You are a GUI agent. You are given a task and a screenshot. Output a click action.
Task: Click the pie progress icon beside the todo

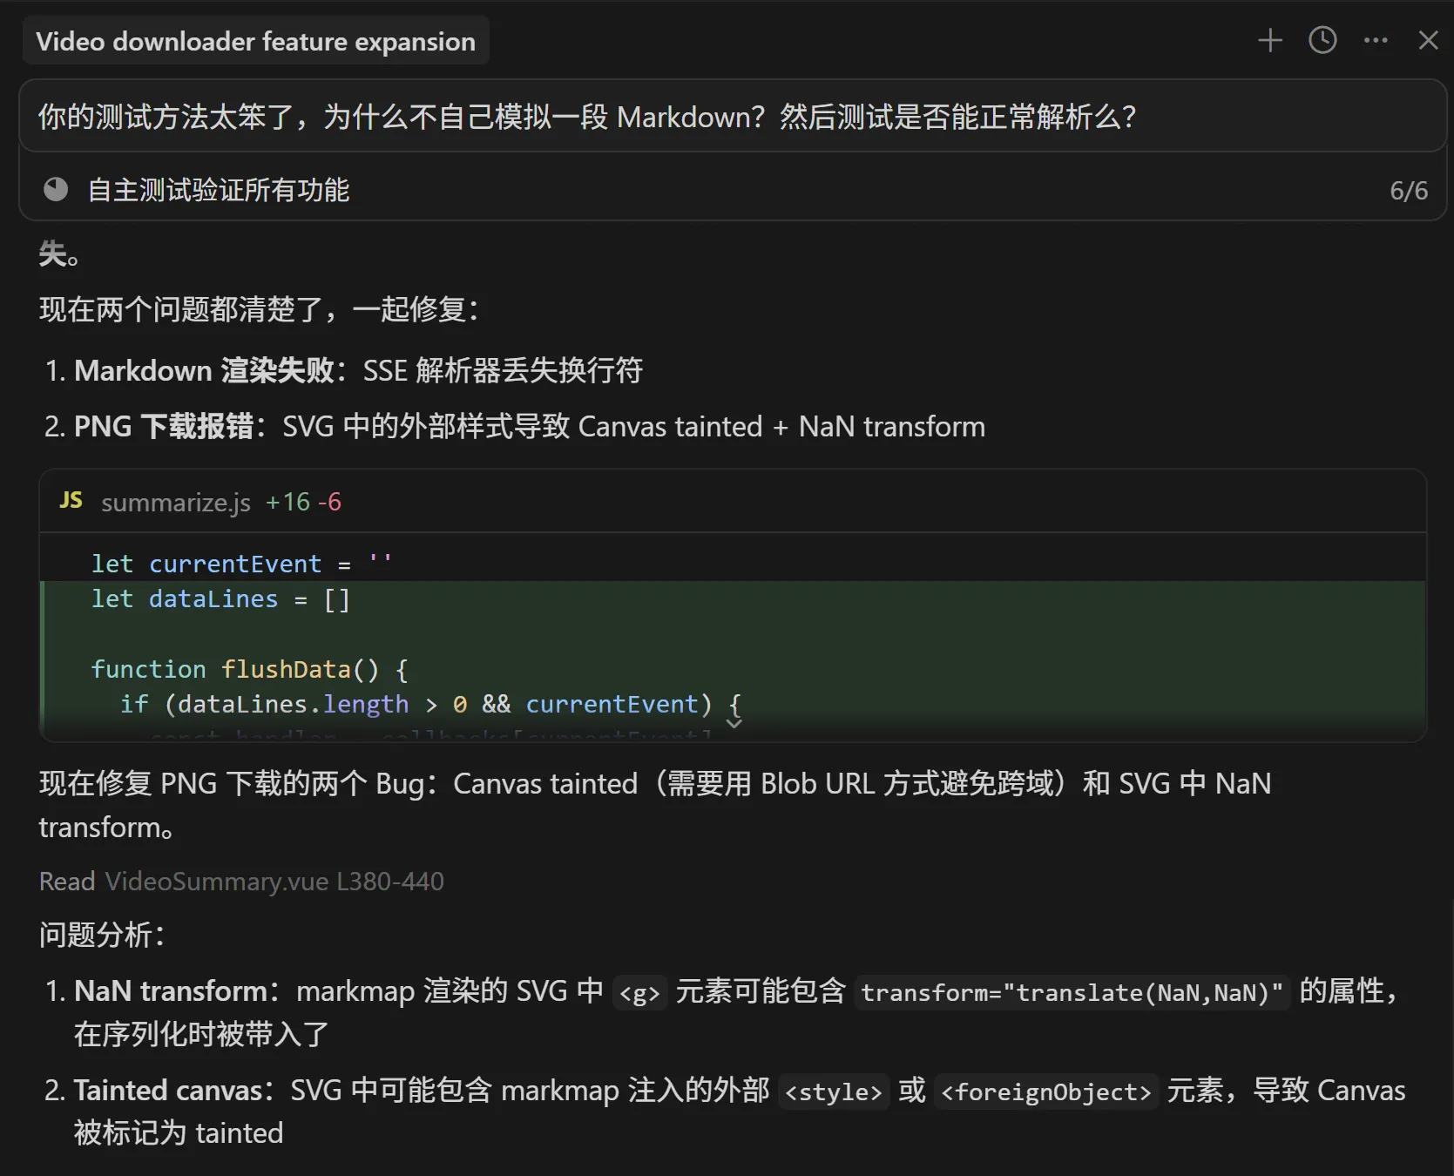coord(56,190)
